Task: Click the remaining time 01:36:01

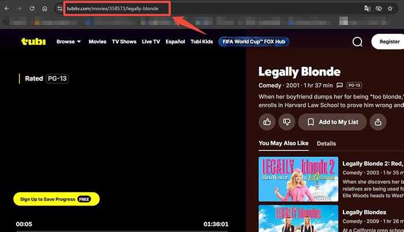Action: (216, 224)
